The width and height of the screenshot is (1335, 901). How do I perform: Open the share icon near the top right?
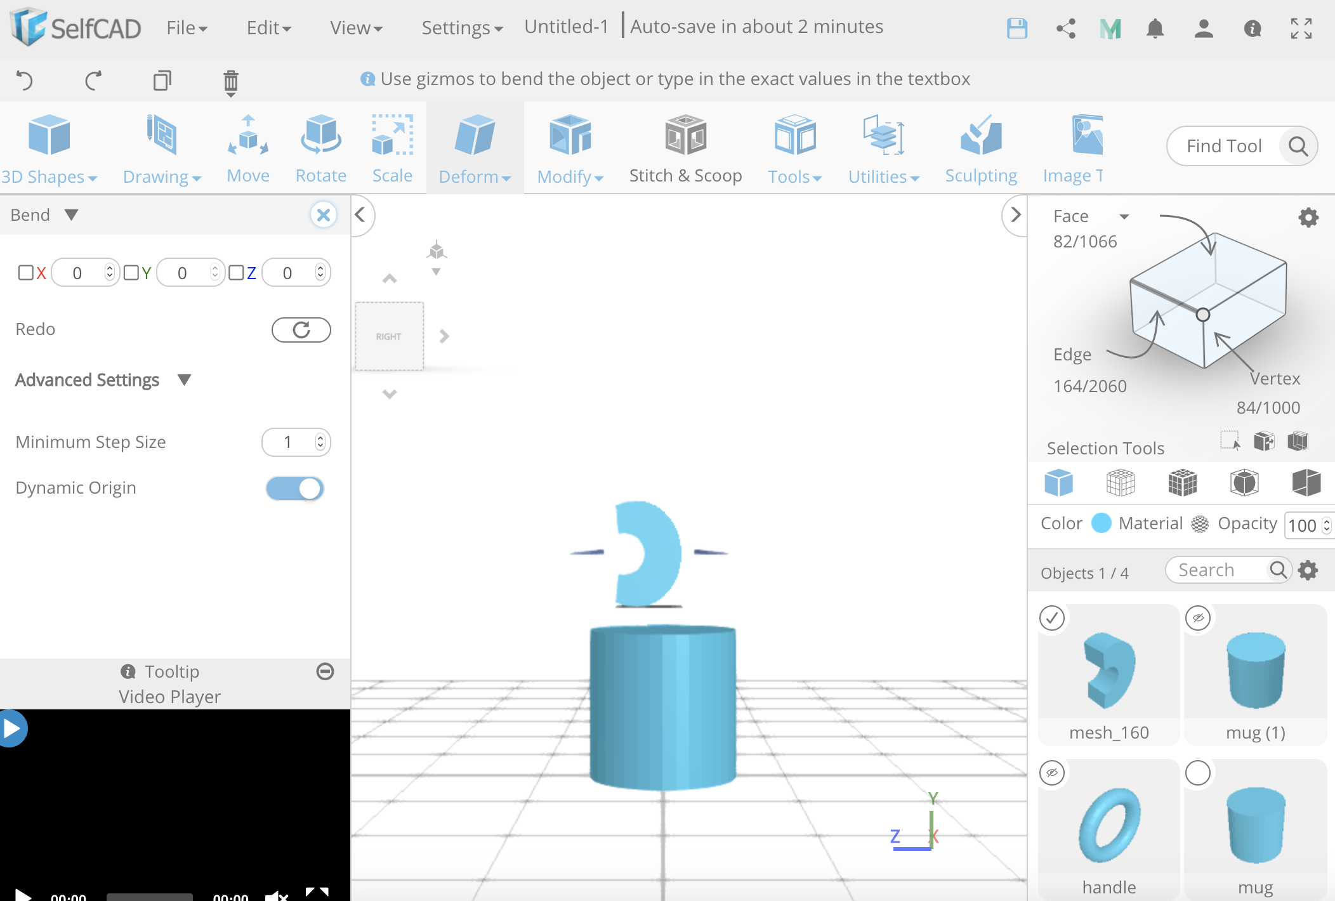(1065, 28)
